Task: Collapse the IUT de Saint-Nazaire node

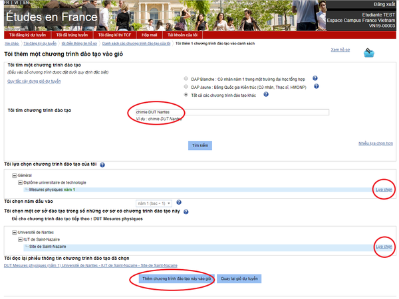Action: tap(20, 239)
